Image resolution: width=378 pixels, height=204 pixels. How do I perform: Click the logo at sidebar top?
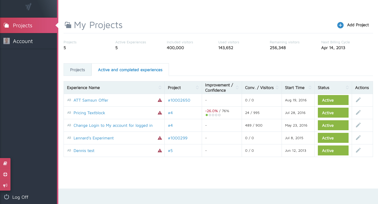(28, 7)
